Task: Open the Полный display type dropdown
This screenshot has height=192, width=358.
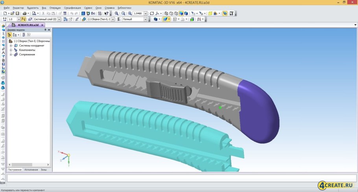Action: coord(146,19)
